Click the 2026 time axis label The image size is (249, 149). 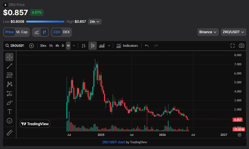[x=163, y=135]
